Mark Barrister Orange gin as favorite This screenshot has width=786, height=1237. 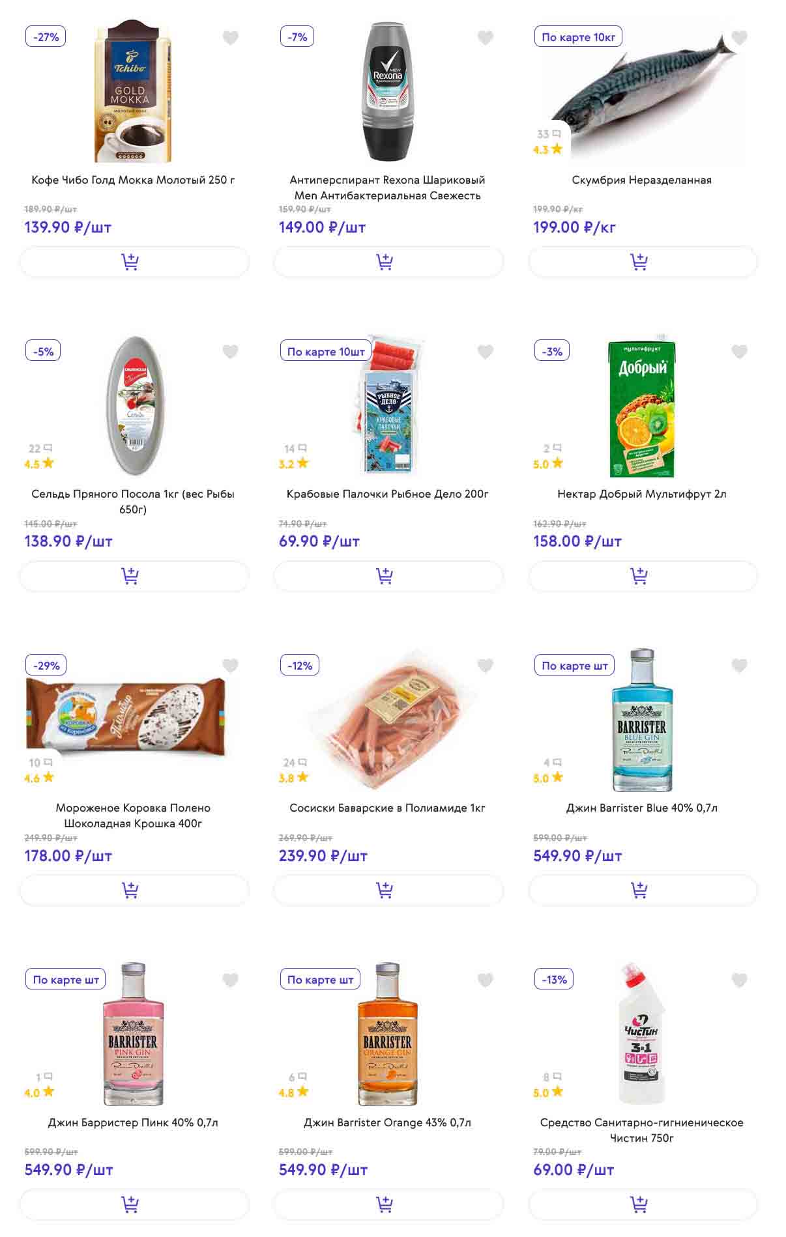(485, 980)
